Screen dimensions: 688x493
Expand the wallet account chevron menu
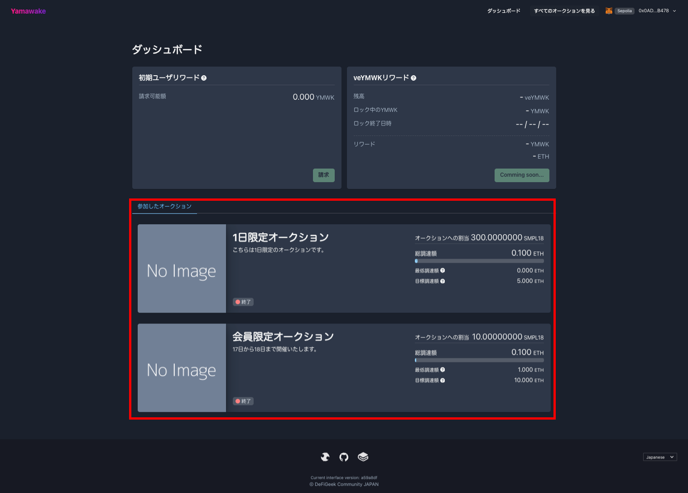coord(674,11)
